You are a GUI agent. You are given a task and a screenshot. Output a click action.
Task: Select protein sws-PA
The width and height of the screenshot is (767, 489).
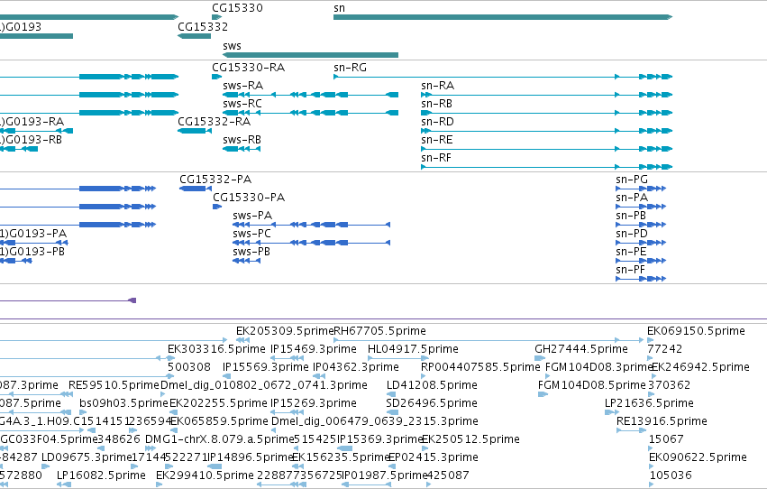(x=312, y=225)
